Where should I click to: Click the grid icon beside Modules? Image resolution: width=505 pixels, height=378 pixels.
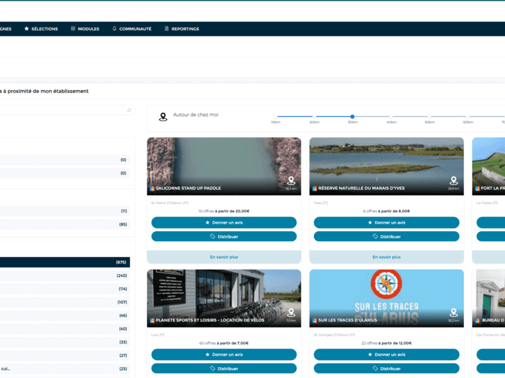[73, 28]
